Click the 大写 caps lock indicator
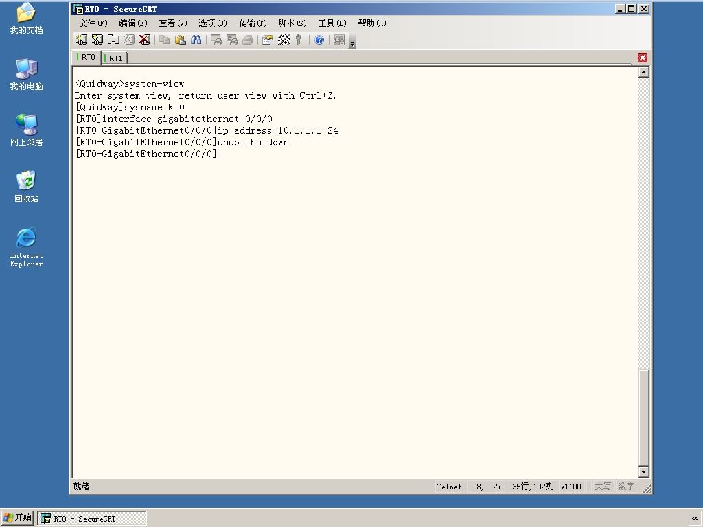Viewport: 703px width, 527px height. point(603,487)
